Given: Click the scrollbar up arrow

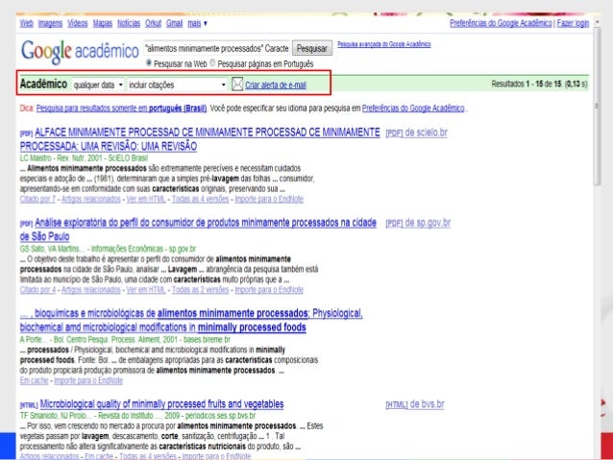Looking at the screenshot, I should coord(597,22).
